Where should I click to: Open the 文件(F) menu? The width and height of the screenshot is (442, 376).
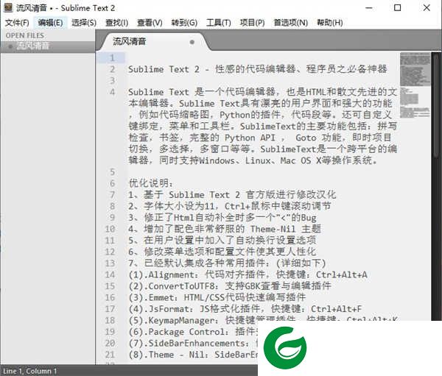(17, 23)
